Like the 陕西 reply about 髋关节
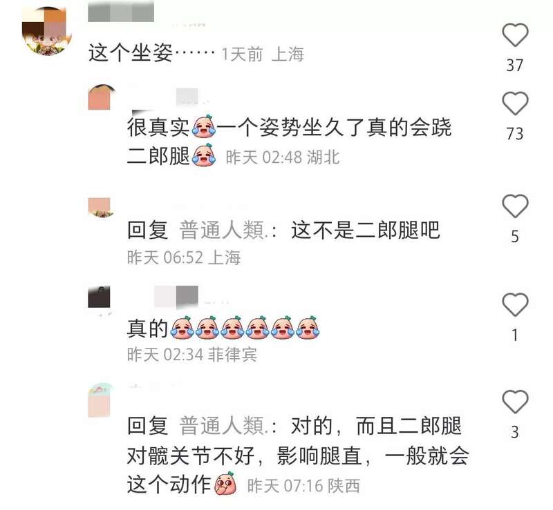The width and height of the screenshot is (553, 510). click(x=515, y=402)
